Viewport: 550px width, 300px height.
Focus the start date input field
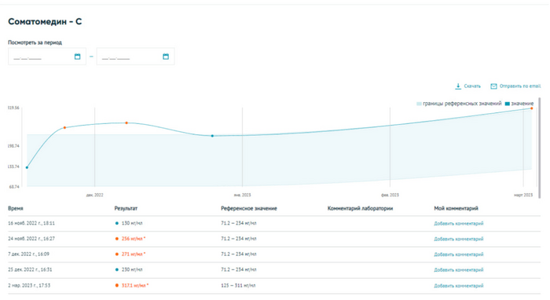(47, 57)
